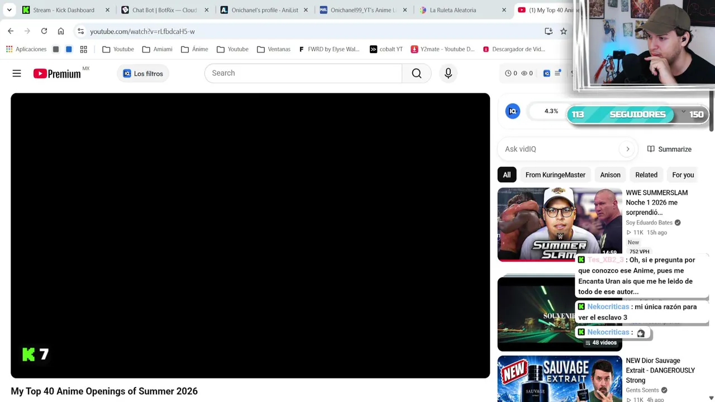Click the Summarize button
Image resolution: width=715 pixels, height=402 pixels.
tap(669, 149)
